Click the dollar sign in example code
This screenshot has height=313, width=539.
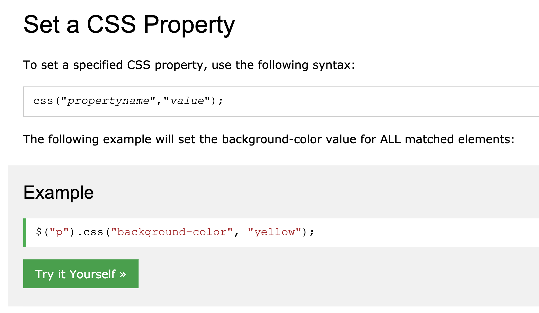pyautogui.click(x=38, y=232)
